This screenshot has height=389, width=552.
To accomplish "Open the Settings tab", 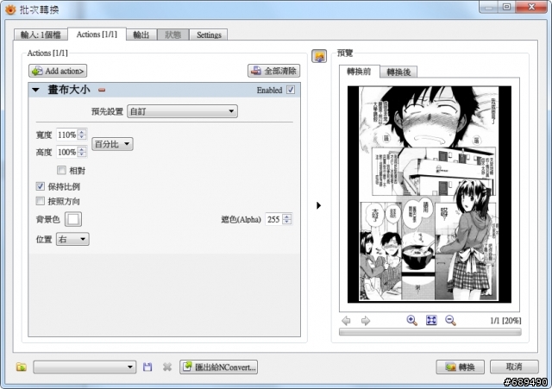I will 209,35.
